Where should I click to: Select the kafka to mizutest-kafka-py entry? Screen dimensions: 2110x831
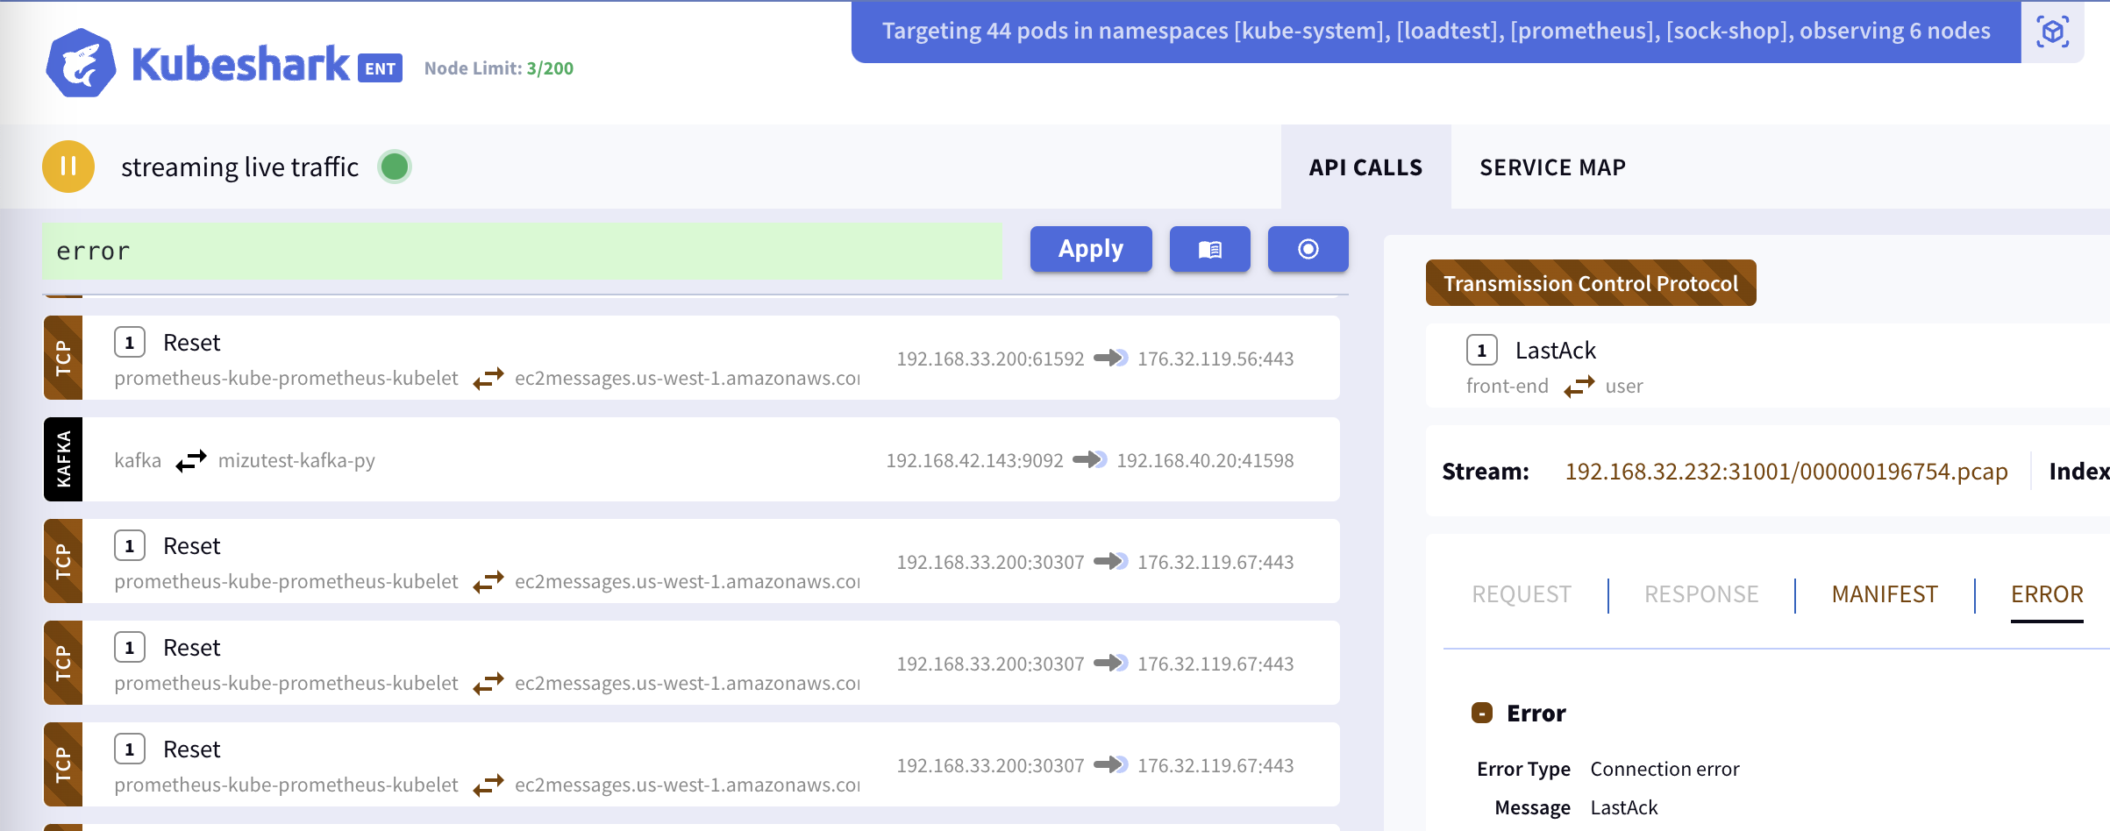[614, 460]
